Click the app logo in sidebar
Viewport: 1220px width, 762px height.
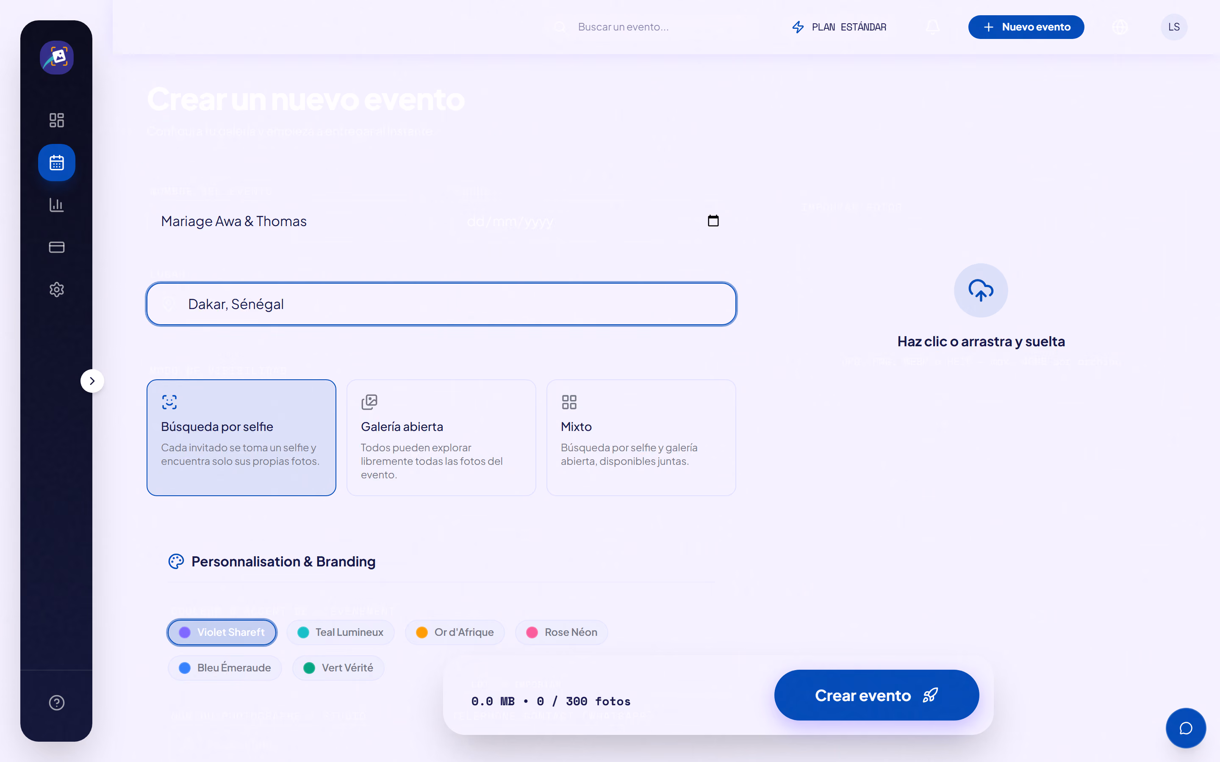(56, 58)
